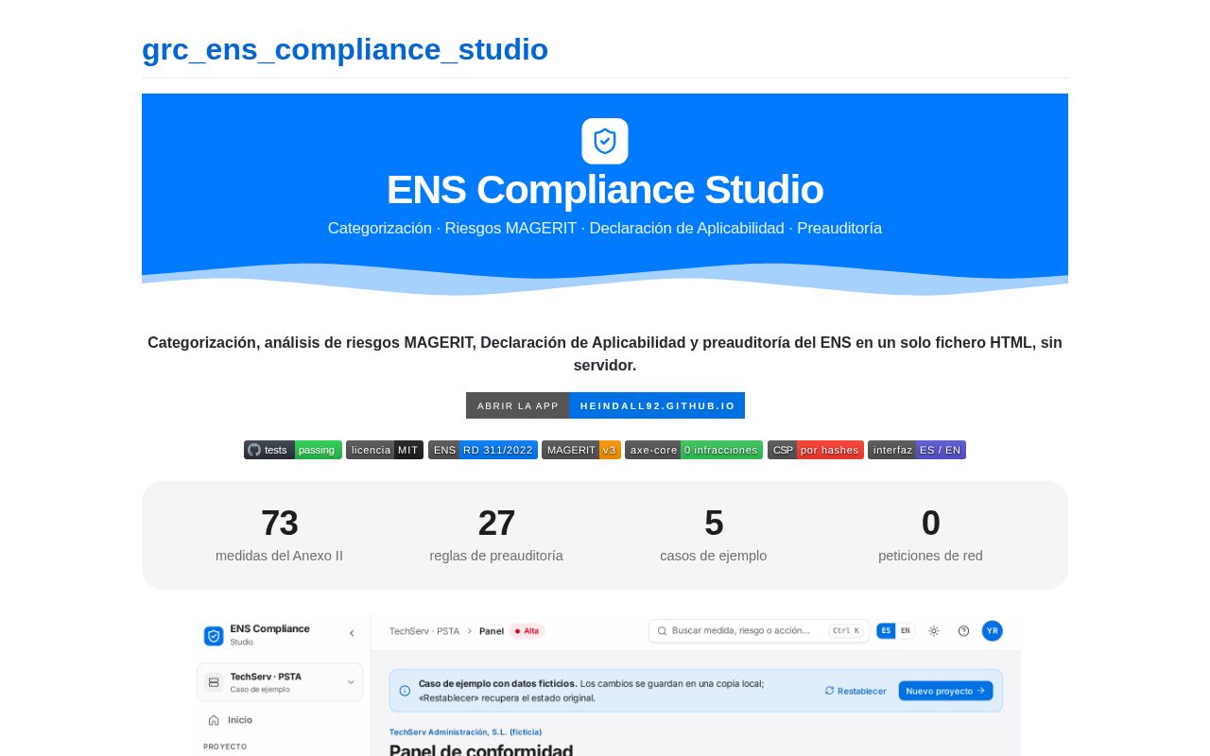Click the licencia MIT badge

[x=385, y=450]
